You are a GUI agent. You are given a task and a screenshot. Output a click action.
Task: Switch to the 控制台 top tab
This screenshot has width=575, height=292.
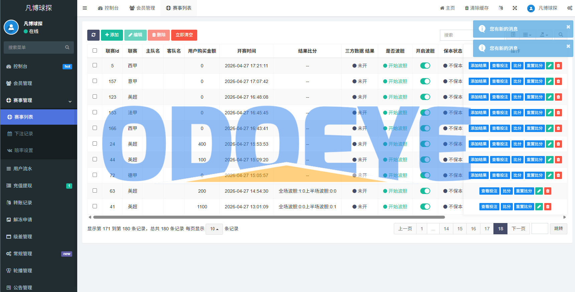pyautogui.click(x=108, y=8)
